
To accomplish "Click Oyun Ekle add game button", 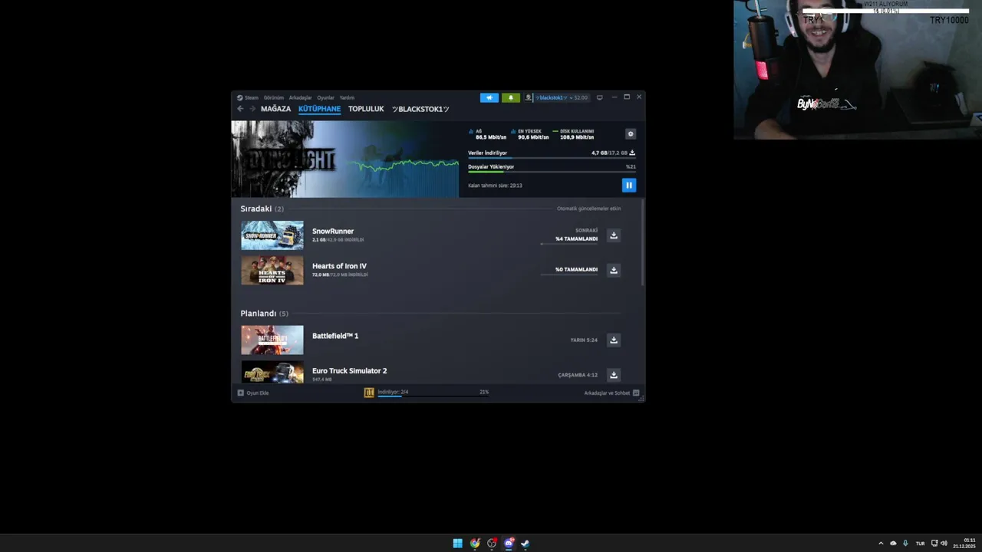I will (253, 393).
